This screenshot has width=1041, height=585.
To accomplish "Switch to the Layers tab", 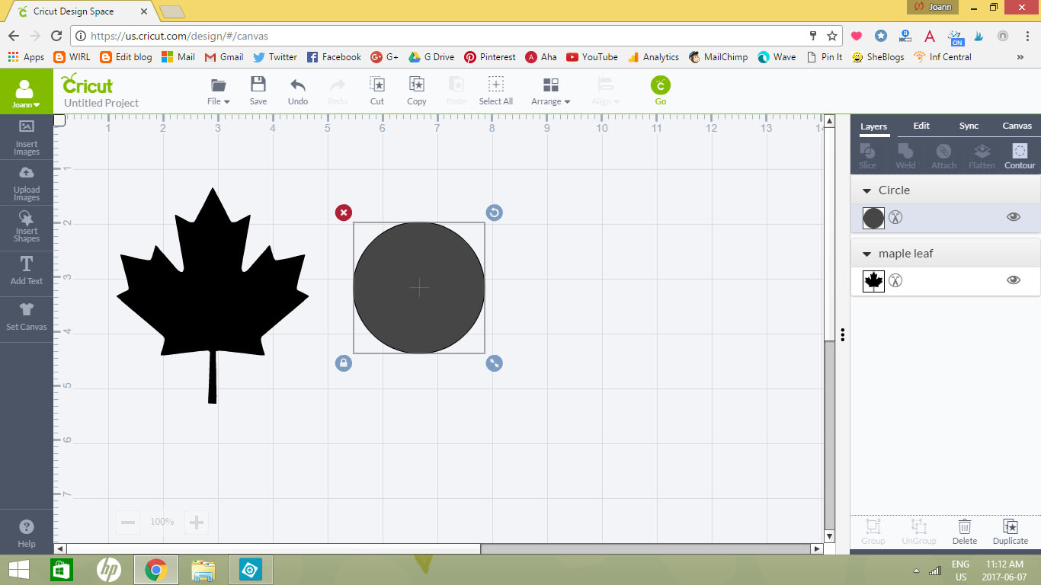I will coord(873,126).
